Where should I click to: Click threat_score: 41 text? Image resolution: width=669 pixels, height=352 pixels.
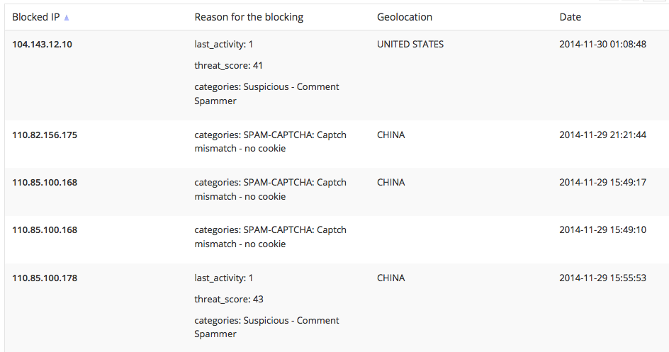[x=228, y=66]
